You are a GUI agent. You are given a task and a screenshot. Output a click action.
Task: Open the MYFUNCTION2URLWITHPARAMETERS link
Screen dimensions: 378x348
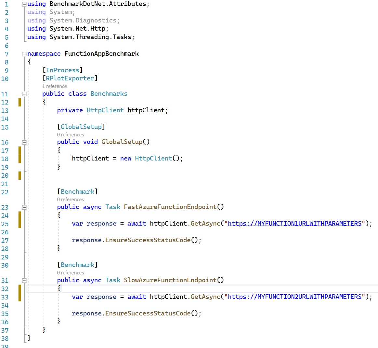click(x=294, y=297)
